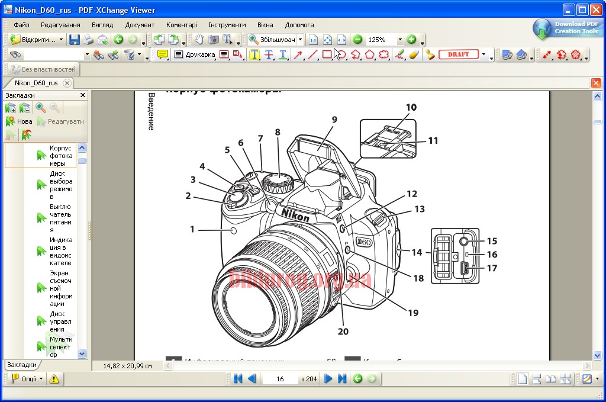Open the Інструменти menu
The height and width of the screenshot is (402, 606).
227,25
